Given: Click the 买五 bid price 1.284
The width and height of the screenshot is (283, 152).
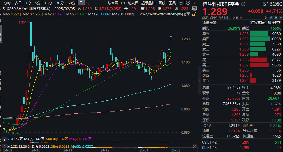Looking at the screenshot, I should (x=244, y=80).
